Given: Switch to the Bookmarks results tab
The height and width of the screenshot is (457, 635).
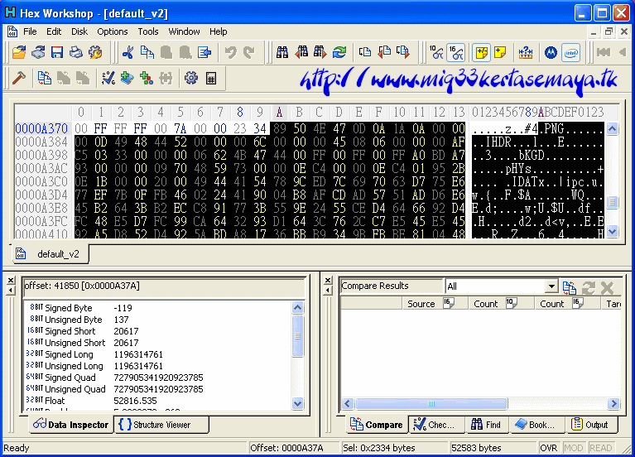Looking at the screenshot, I should tap(537, 425).
